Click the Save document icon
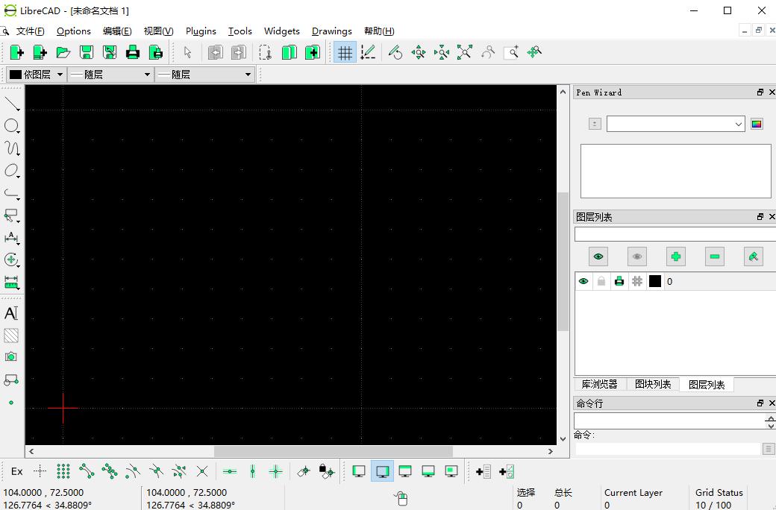 87,52
